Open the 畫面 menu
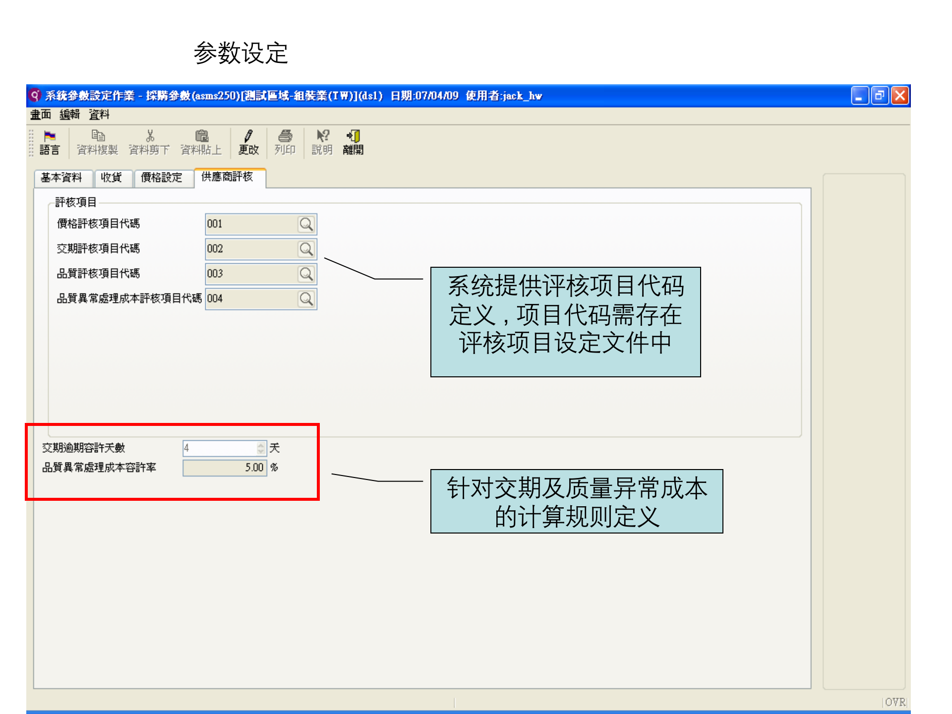Viewport: 952px width, 714px height. coord(40,115)
